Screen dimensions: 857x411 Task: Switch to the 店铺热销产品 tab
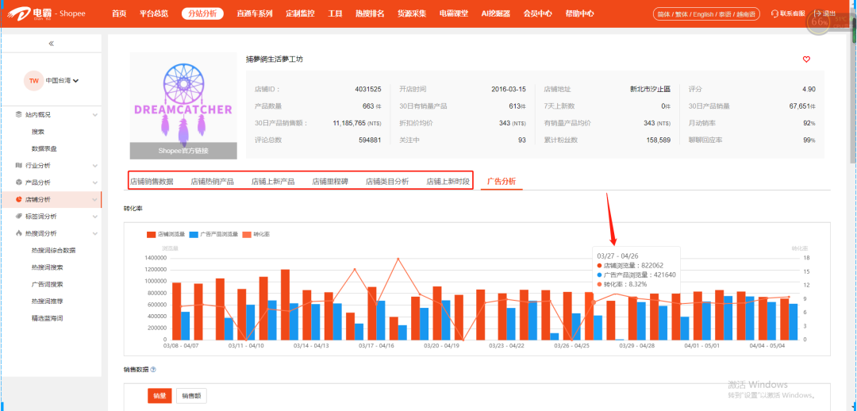coord(212,182)
